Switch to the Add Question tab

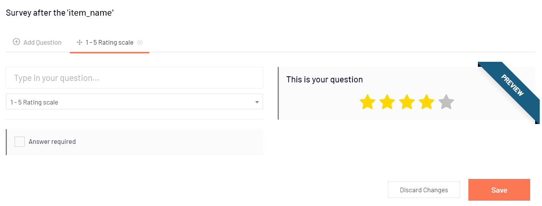tap(37, 42)
